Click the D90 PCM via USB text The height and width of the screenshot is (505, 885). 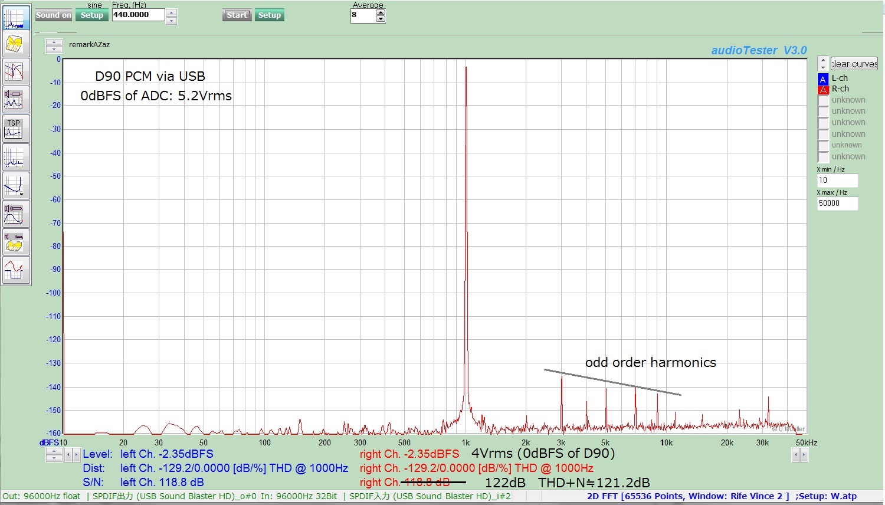(150, 76)
